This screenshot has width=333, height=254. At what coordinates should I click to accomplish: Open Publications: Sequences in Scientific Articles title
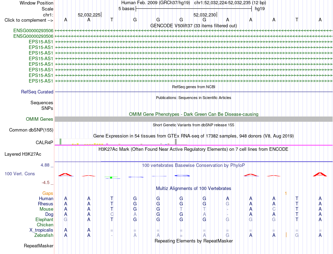pyautogui.click(x=193, y=98)
